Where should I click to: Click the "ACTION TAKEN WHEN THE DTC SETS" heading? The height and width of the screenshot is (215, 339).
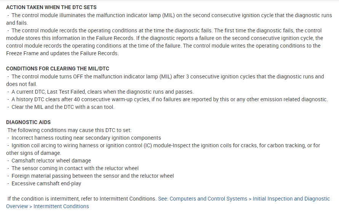click(x=51, y=7)
